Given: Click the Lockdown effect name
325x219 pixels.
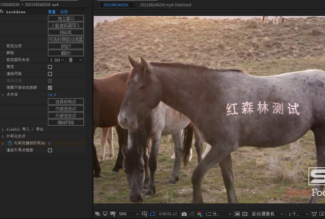Looking at the screenshot, I should click(x=16, y=12).
